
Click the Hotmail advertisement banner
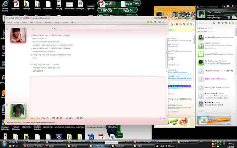214,120
